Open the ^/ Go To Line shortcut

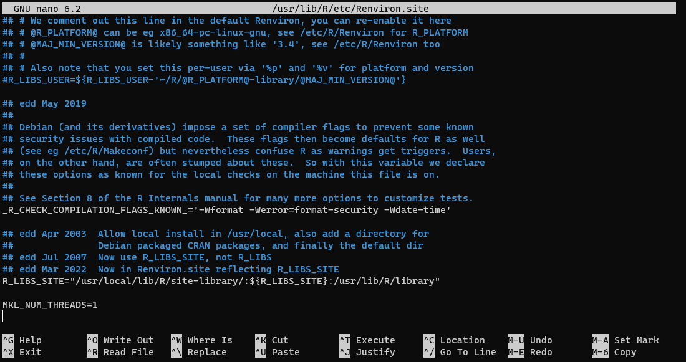point(460,352)
